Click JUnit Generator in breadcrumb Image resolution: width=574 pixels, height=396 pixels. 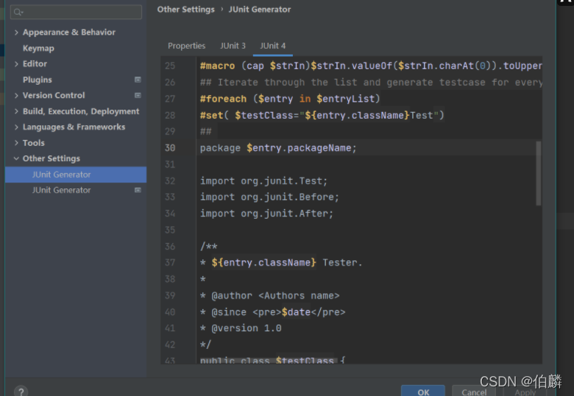260,10
